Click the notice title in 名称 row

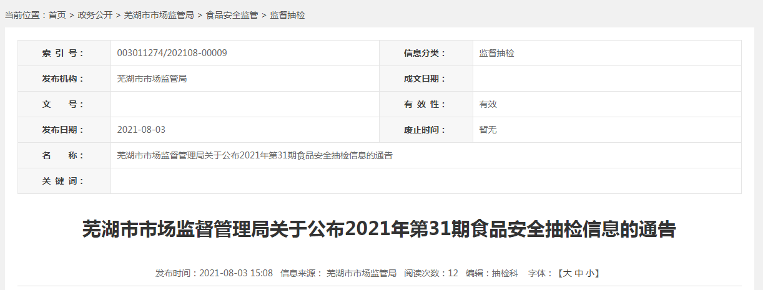click(x=255, y=155)
